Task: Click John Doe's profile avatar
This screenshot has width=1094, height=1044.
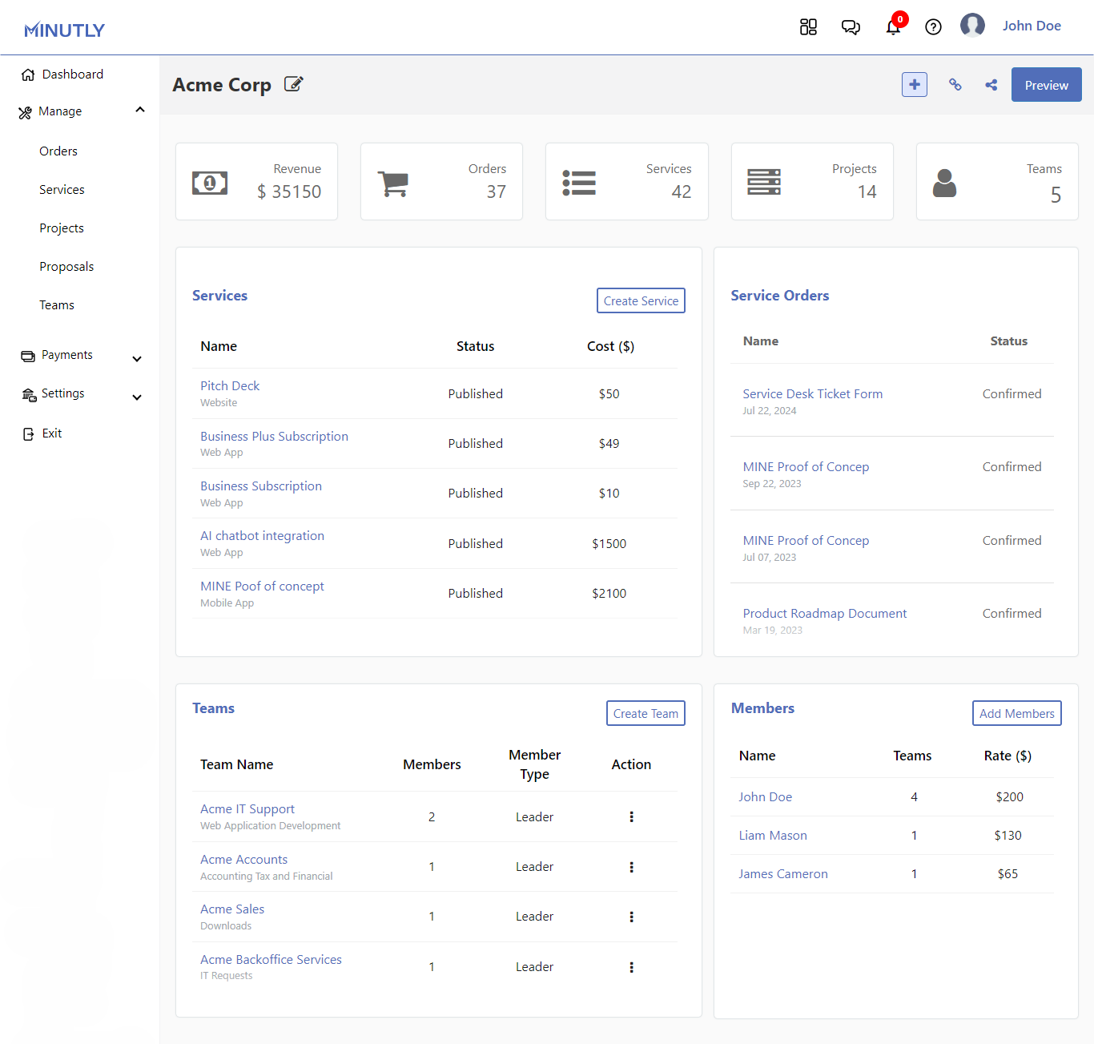Action: tap(972, 26)
